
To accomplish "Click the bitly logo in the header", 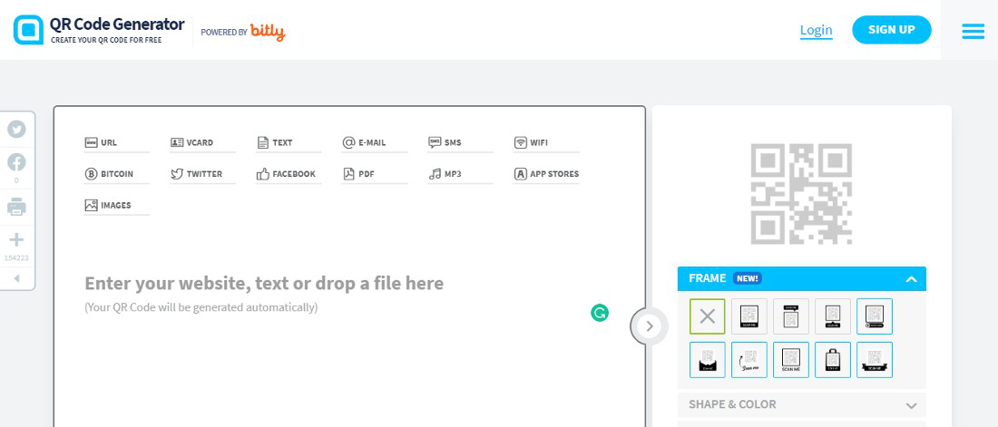I will point(268,32).
